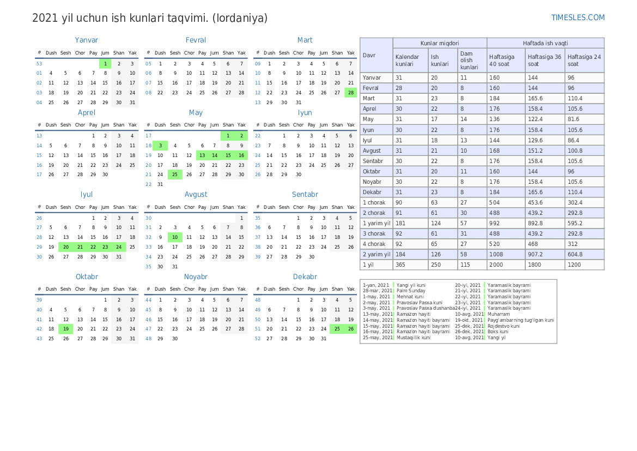Select the Sentabr month heading above its calendar
This screenshot has height=451, width=637.
(305, 194)
